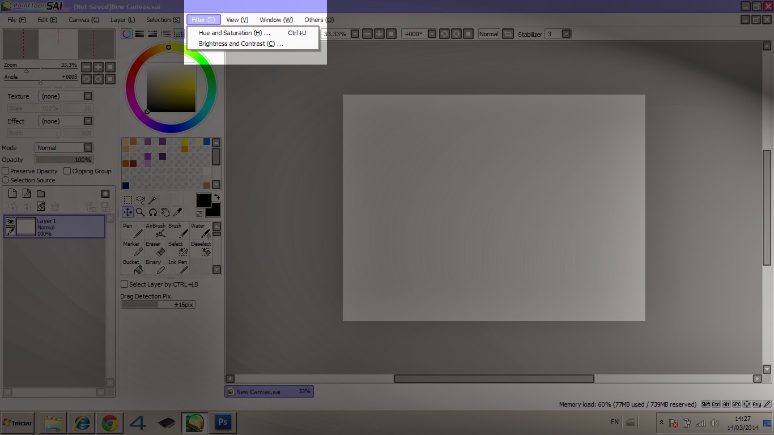Select the Layer1 thumbnail
Screen dimensions: 774x435
tap(26, 227)
